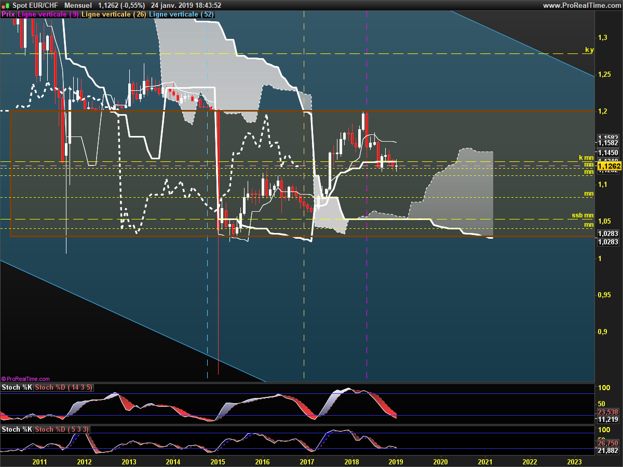Select the 'ssb mn' horizontal level label

[583, 215]
